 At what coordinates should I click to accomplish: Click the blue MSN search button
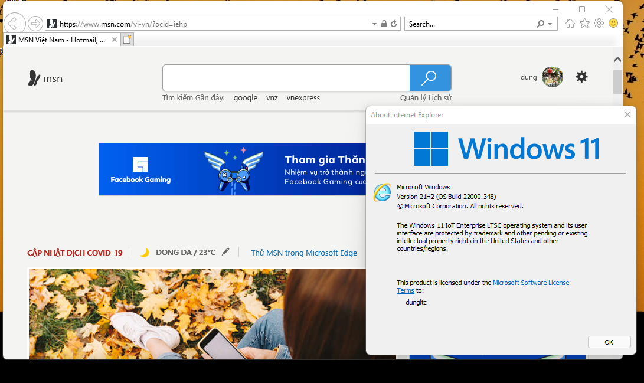tap(430, 77)
